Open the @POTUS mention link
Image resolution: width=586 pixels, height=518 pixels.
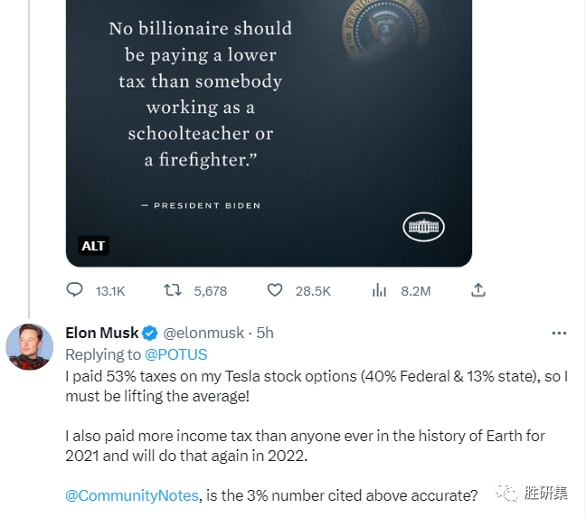click(x=175, y=354)
